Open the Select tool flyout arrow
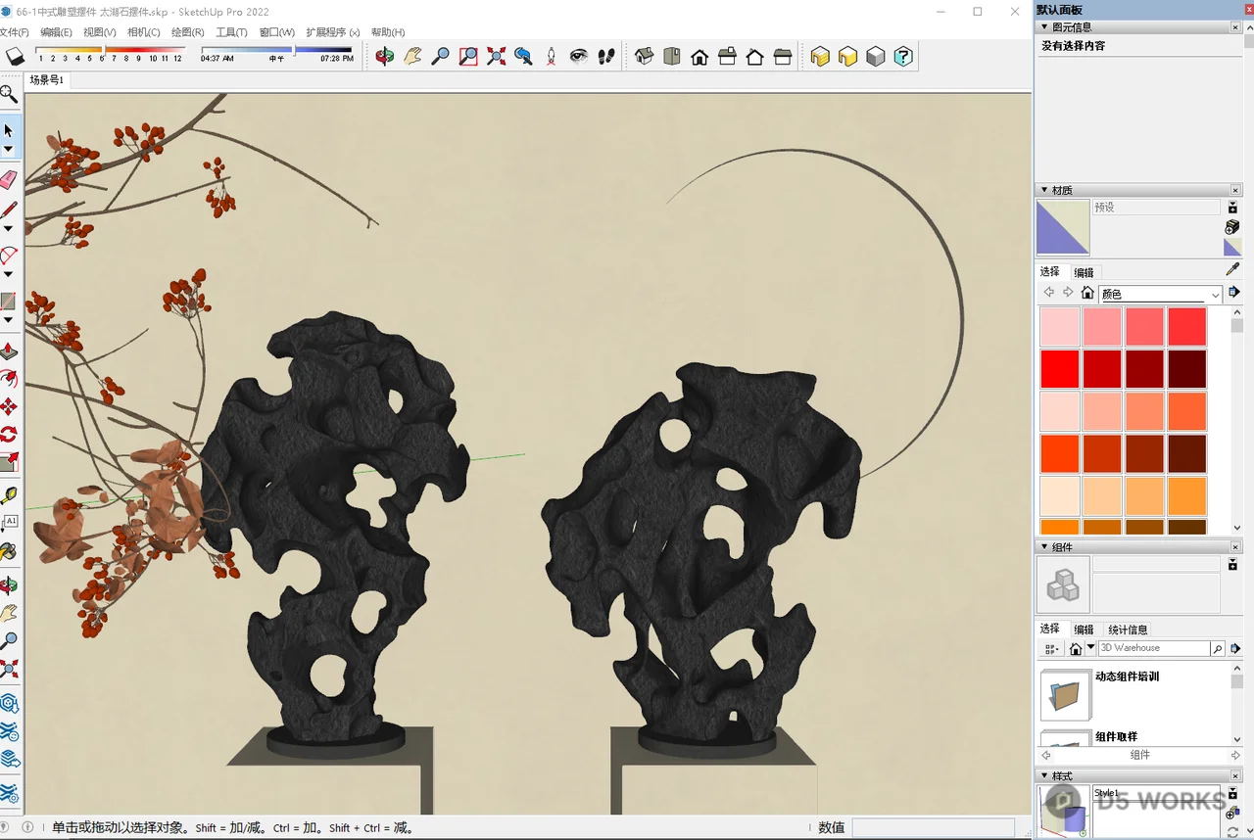Image resolution: width=1254 pixels, height=840 pixels. [9, 150]
